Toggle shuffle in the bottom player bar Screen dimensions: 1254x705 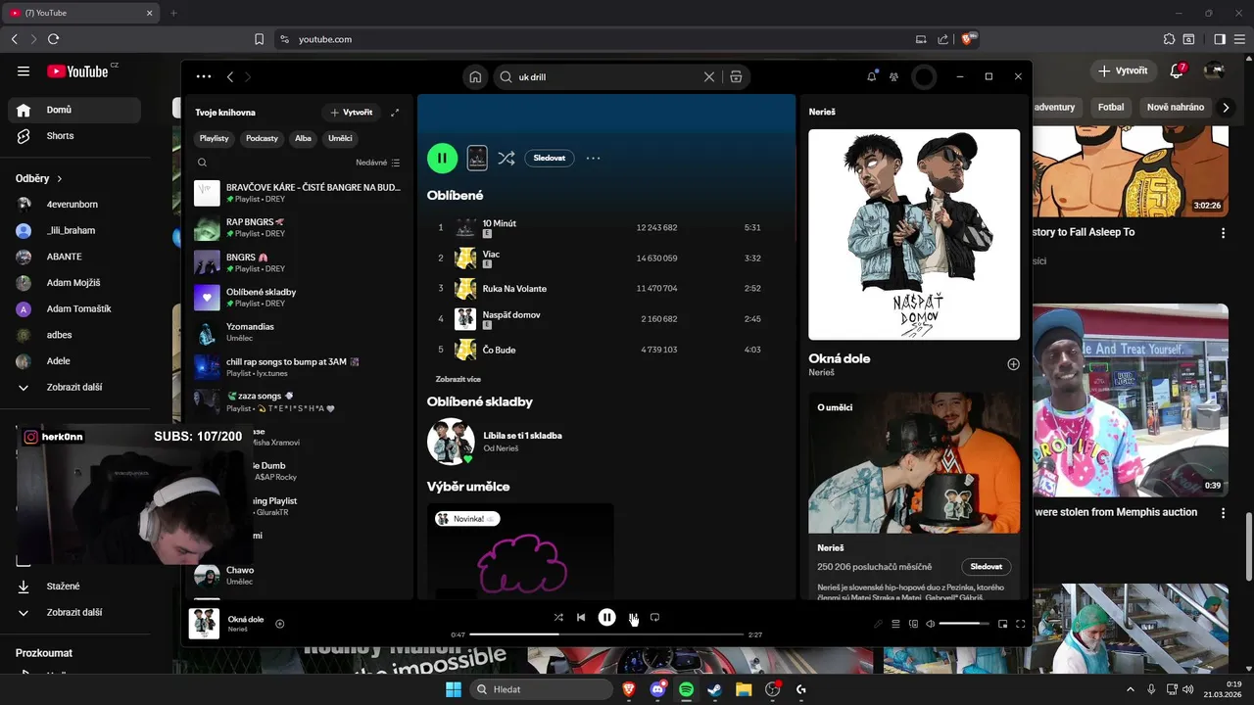[558, 617]
